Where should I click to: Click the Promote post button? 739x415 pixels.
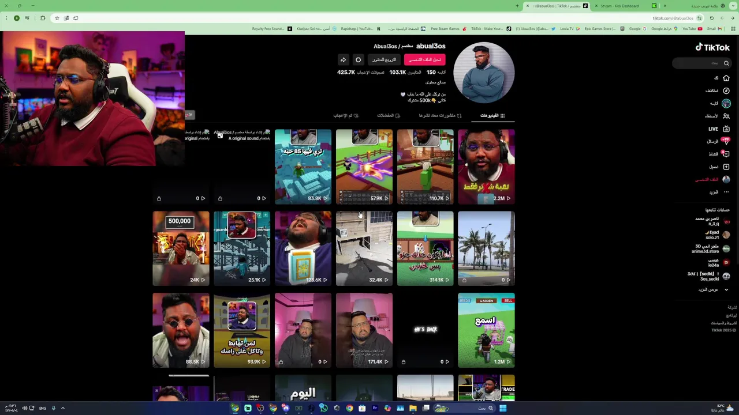(384, 60)
